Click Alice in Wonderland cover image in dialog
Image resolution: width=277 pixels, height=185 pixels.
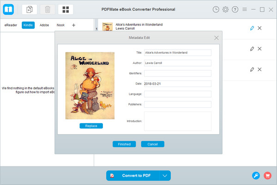[x=90, y=86]
